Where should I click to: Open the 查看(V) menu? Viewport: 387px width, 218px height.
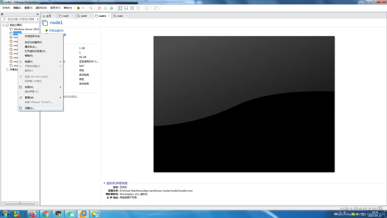point(28,8)
